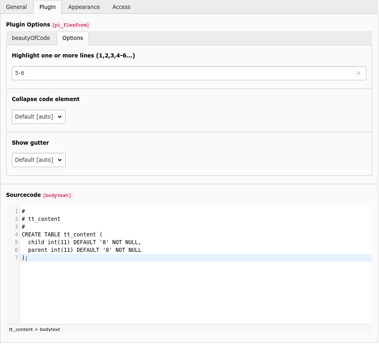Image resolution: width=379 pixels, height=344 pixels.
Task: Select the Plugin tab
Action: point(47,7)
